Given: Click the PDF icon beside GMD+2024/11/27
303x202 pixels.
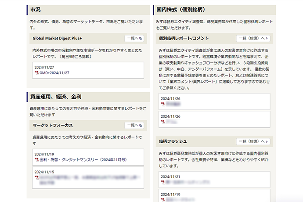Looking at the screenshot, I should (37, 73).
